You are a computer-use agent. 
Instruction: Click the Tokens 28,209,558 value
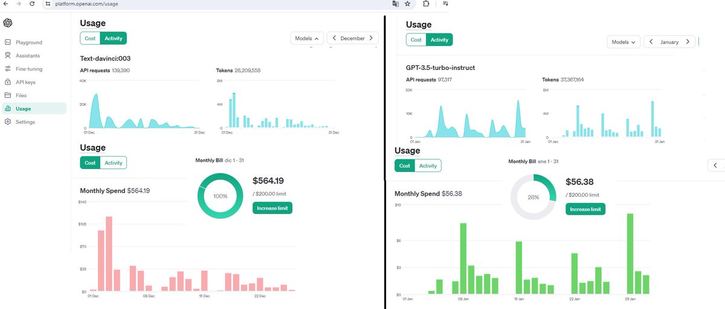click(x=247, y=71)
